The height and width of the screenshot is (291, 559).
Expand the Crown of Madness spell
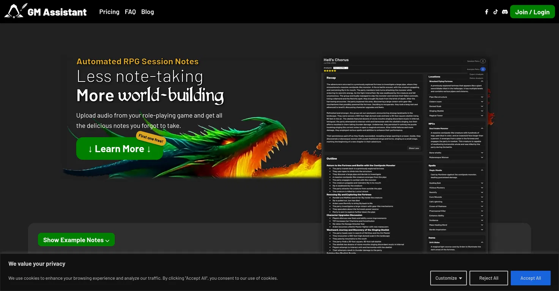point(482,206)
